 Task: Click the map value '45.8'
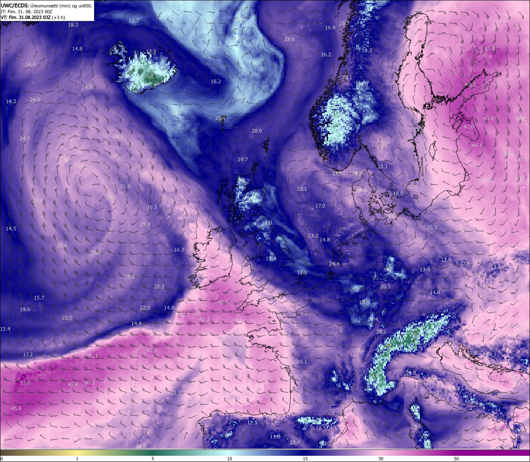(x=490, y=49)
